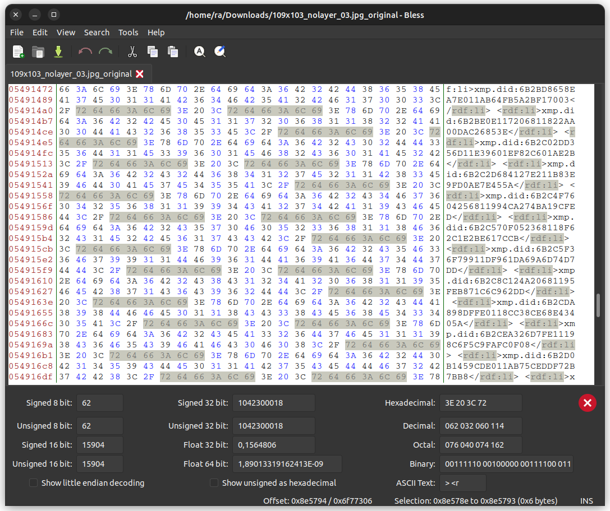The image size is (610, 511).
Task: Click offset address 054914a0
Action: click(31, 111)
